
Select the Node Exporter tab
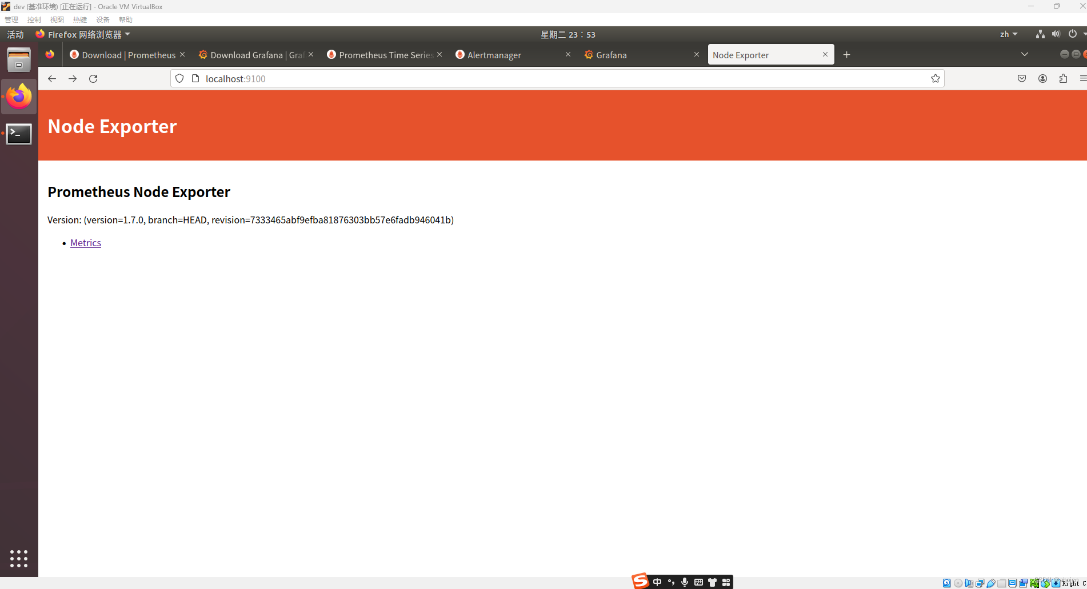pos(770,55)
